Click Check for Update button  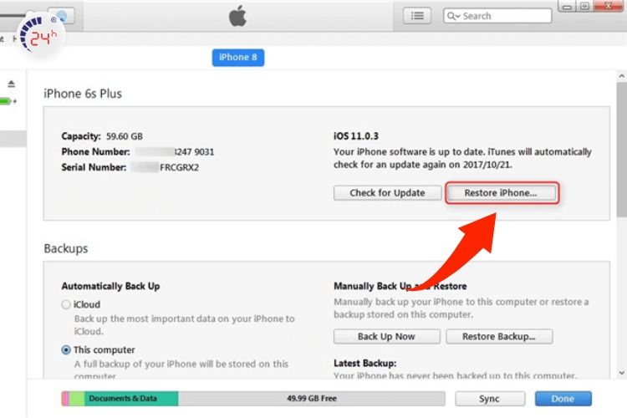click(387, 193)
